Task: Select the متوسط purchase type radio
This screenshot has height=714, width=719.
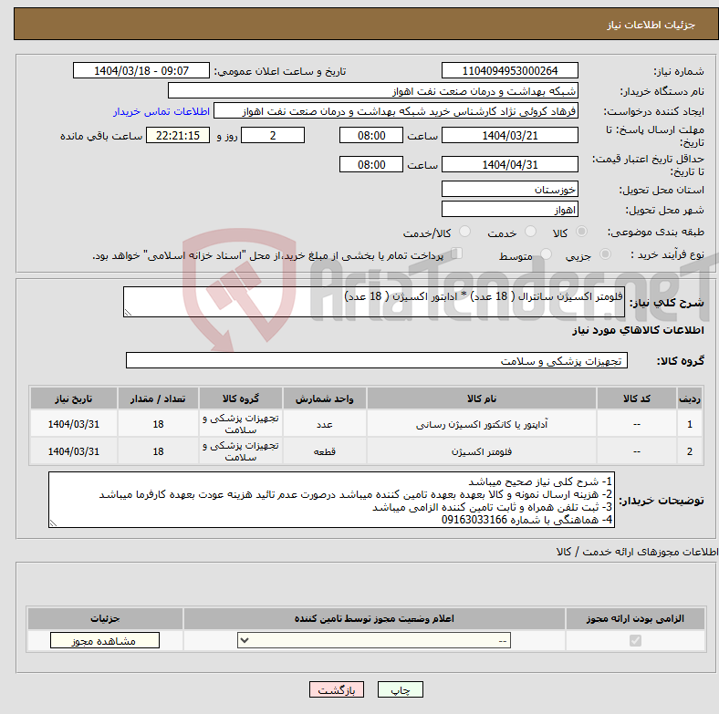Action: tap(547, 254)
